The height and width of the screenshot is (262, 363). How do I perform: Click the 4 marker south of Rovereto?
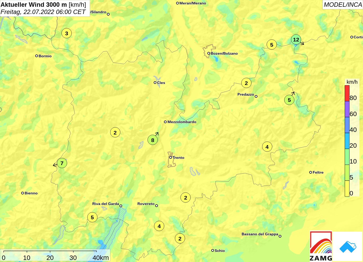tap(159, 226)
